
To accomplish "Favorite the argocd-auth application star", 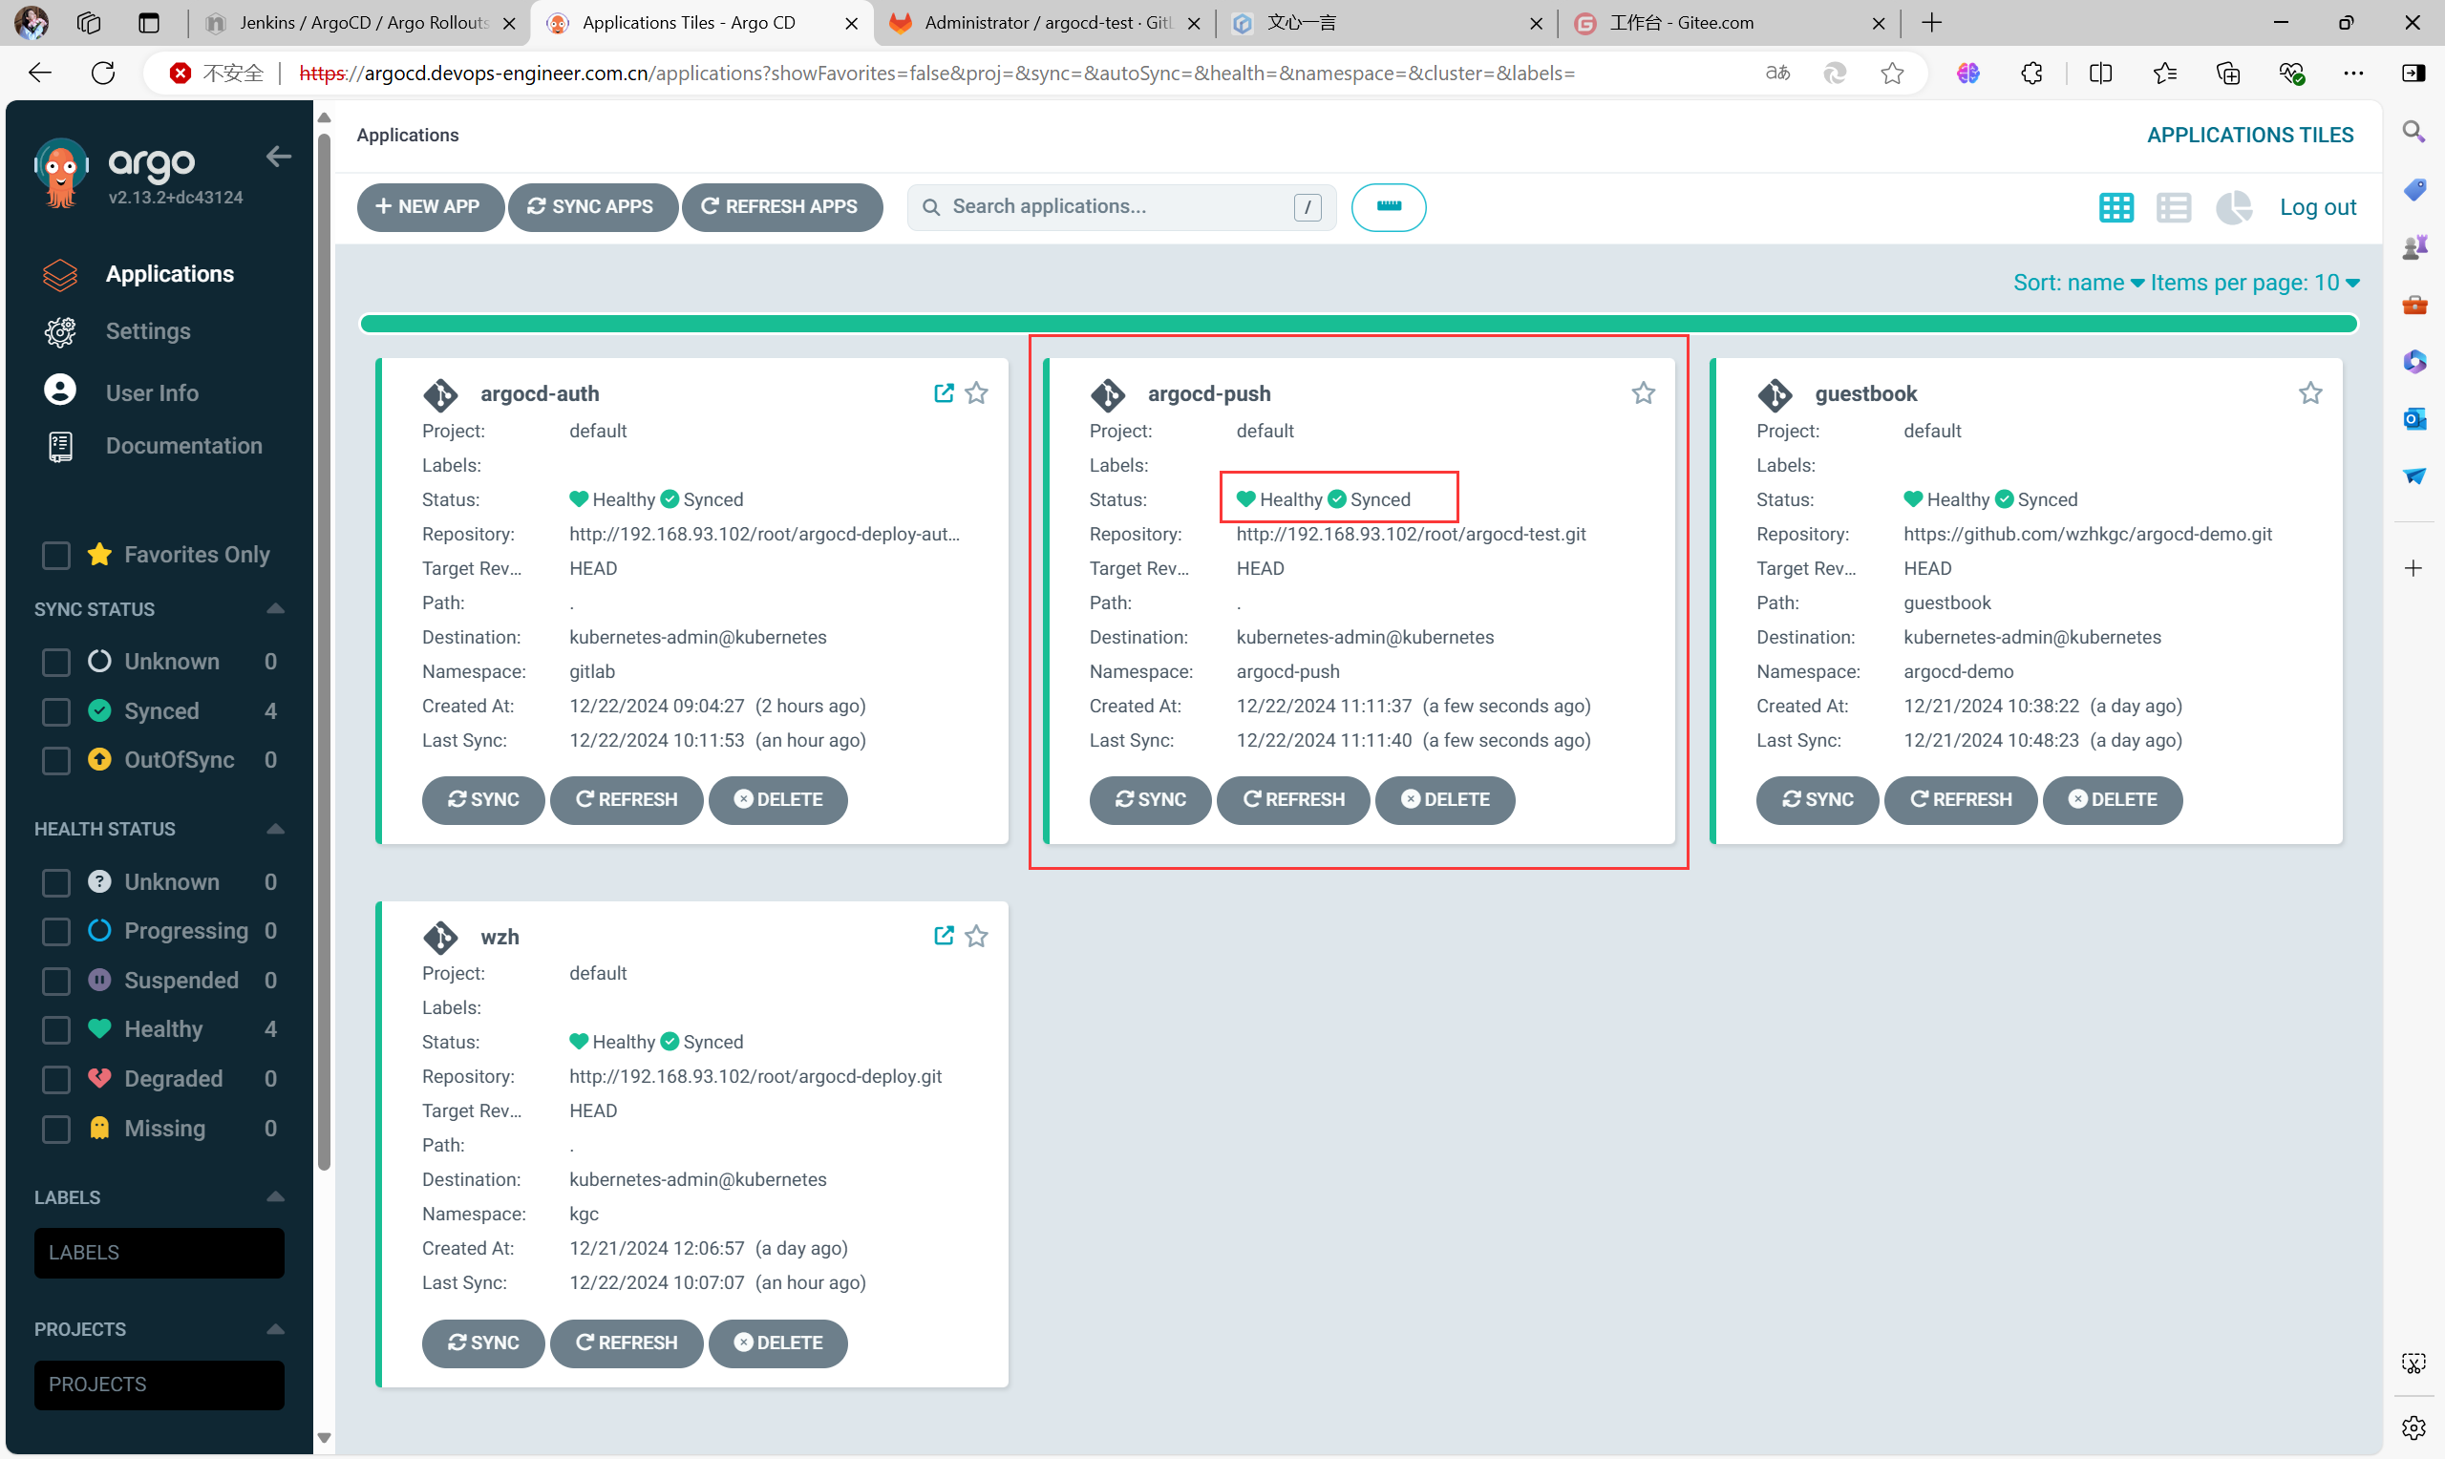I will 976,393.
